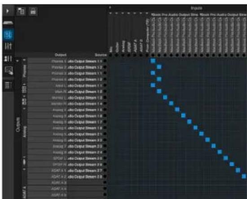Viewport: 247px width, 199px height.
Task: Toggle Main R routing square for stream 1:2
Action: point(159,91)
